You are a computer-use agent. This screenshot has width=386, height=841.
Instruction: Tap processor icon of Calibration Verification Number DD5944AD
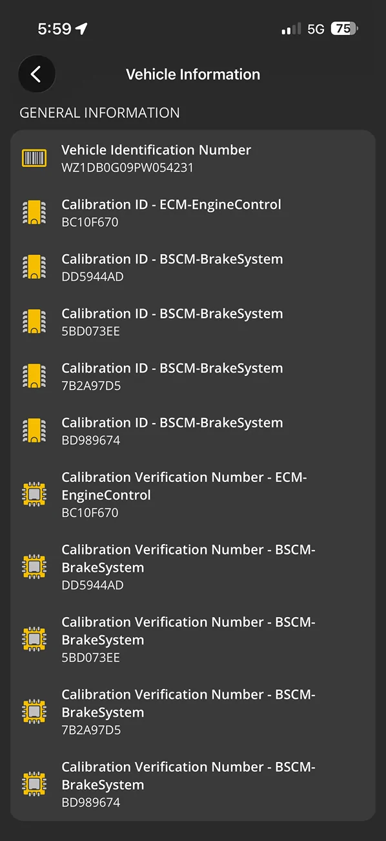pos(34,567)
